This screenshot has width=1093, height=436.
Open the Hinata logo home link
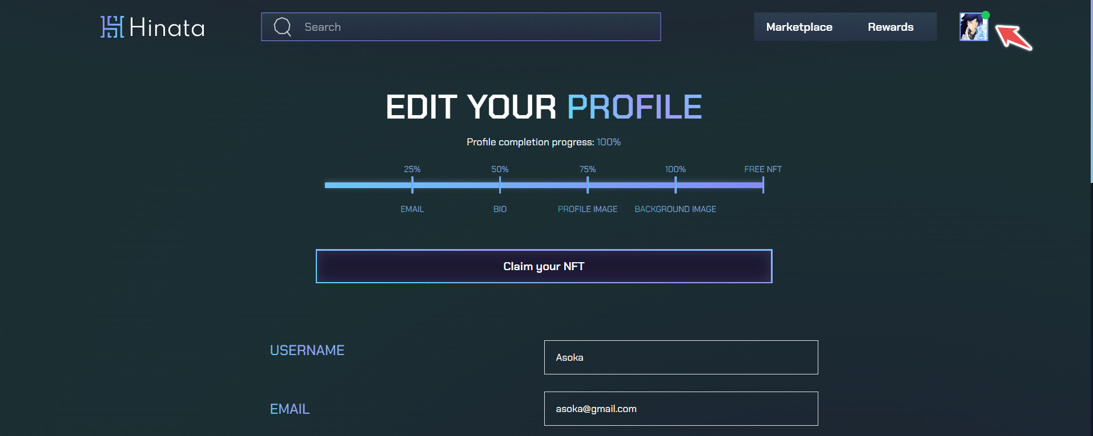tap(152, 27)
